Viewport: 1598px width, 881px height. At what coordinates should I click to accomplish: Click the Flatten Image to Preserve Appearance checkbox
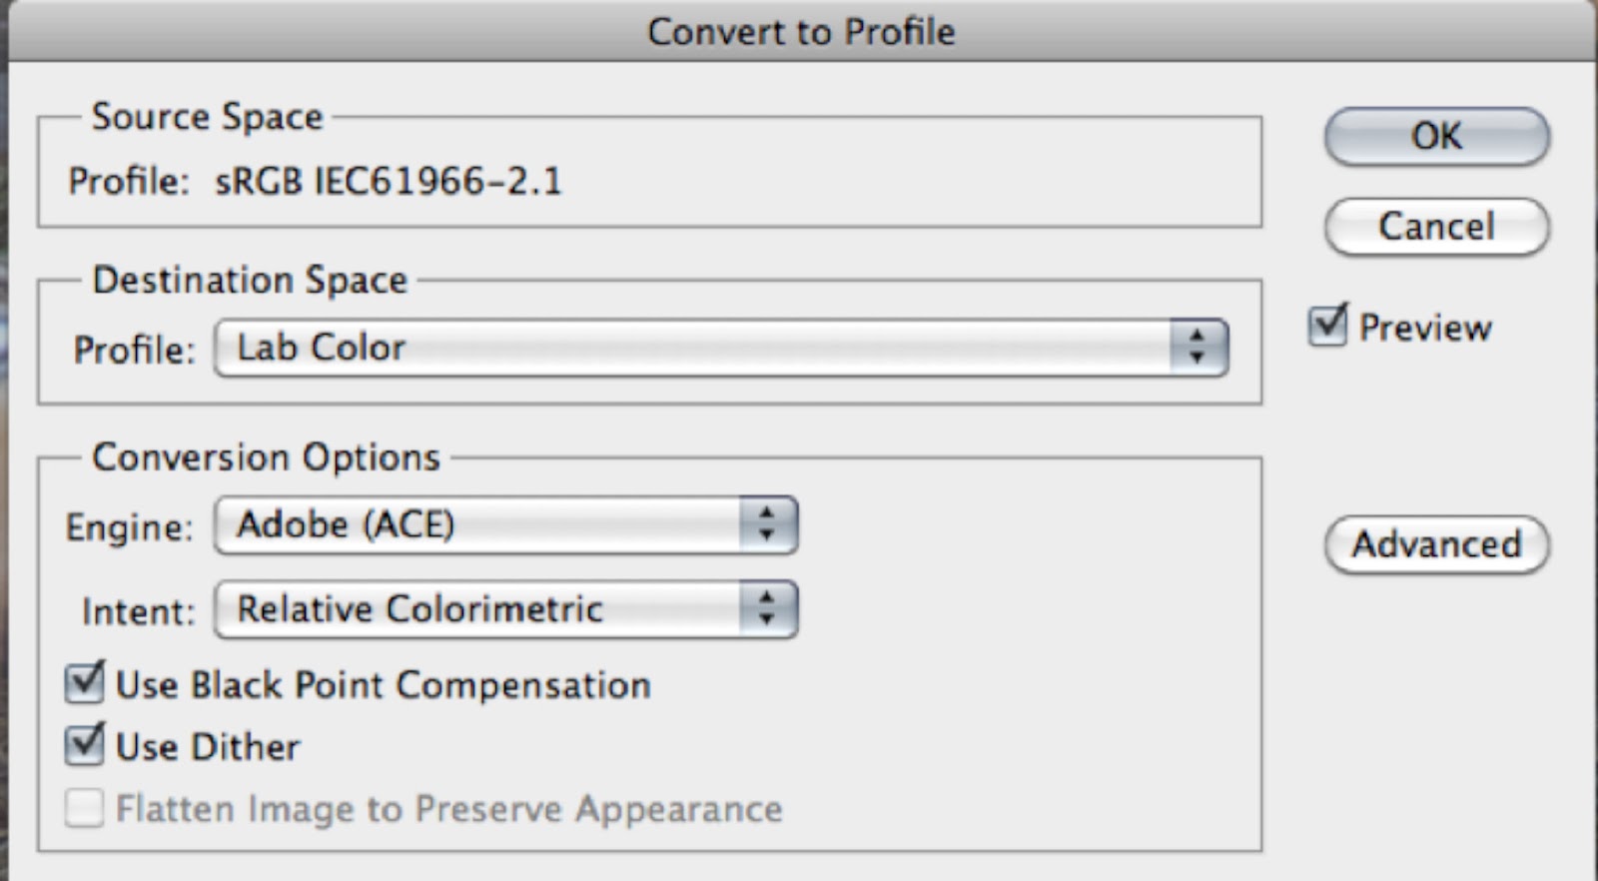pos(85,808)
